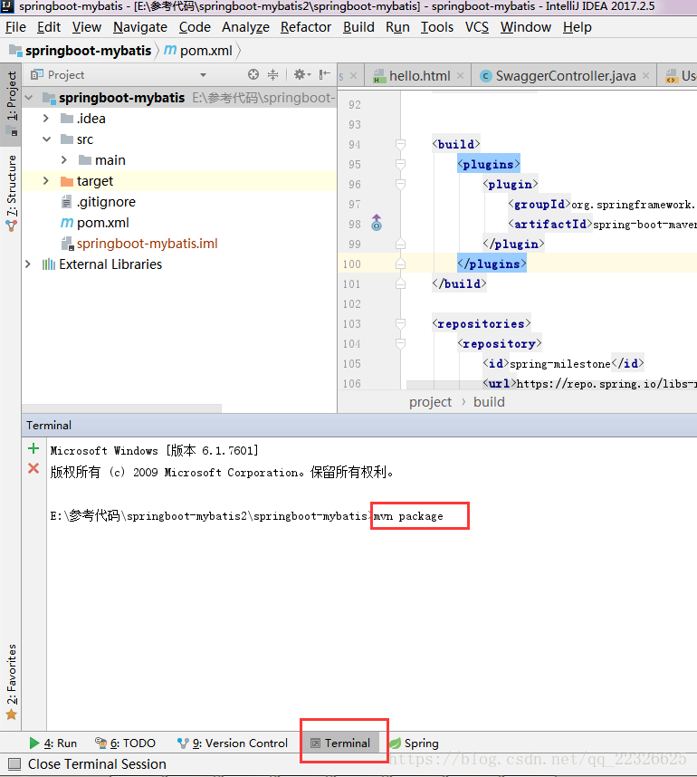Open the Help menu

(578, 27)
